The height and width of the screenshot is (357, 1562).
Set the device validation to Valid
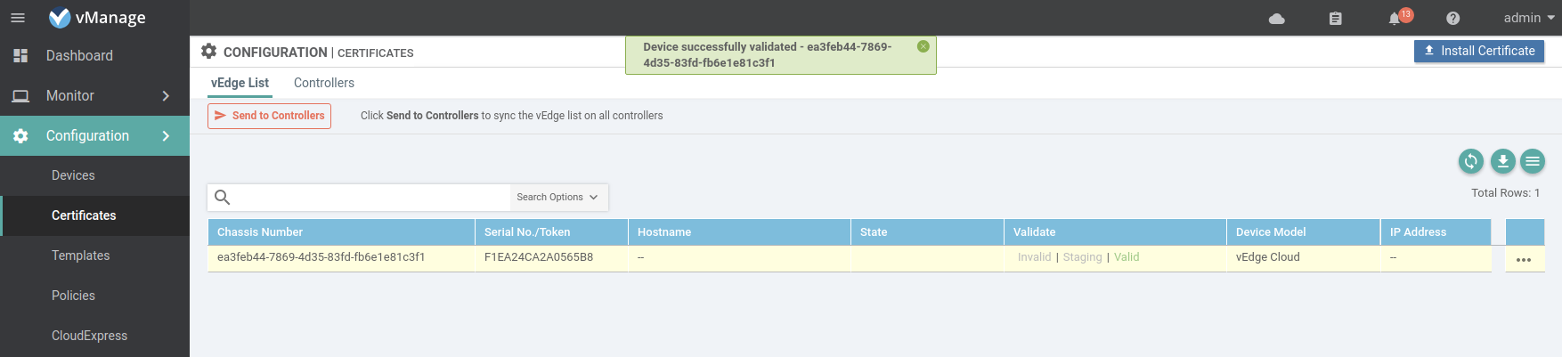[1127, 257]
